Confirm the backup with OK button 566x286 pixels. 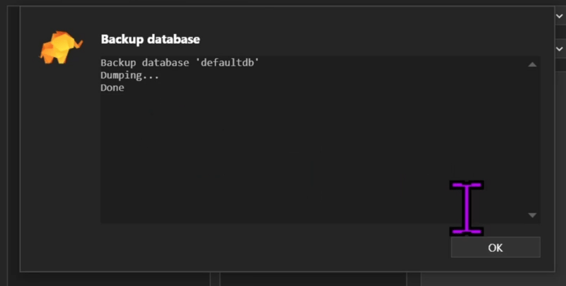coord(495,247)
